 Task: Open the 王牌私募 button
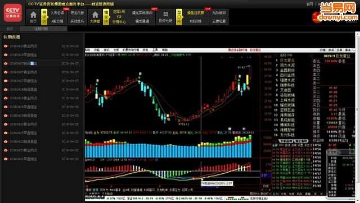coord(219,21)
